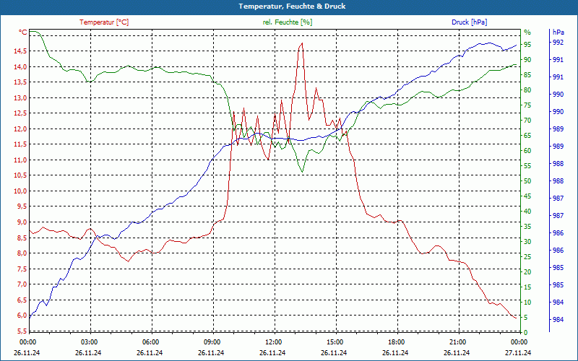Click the "5,5" temperature axis value
Screen dimensions: 578x361
(22, 331)
